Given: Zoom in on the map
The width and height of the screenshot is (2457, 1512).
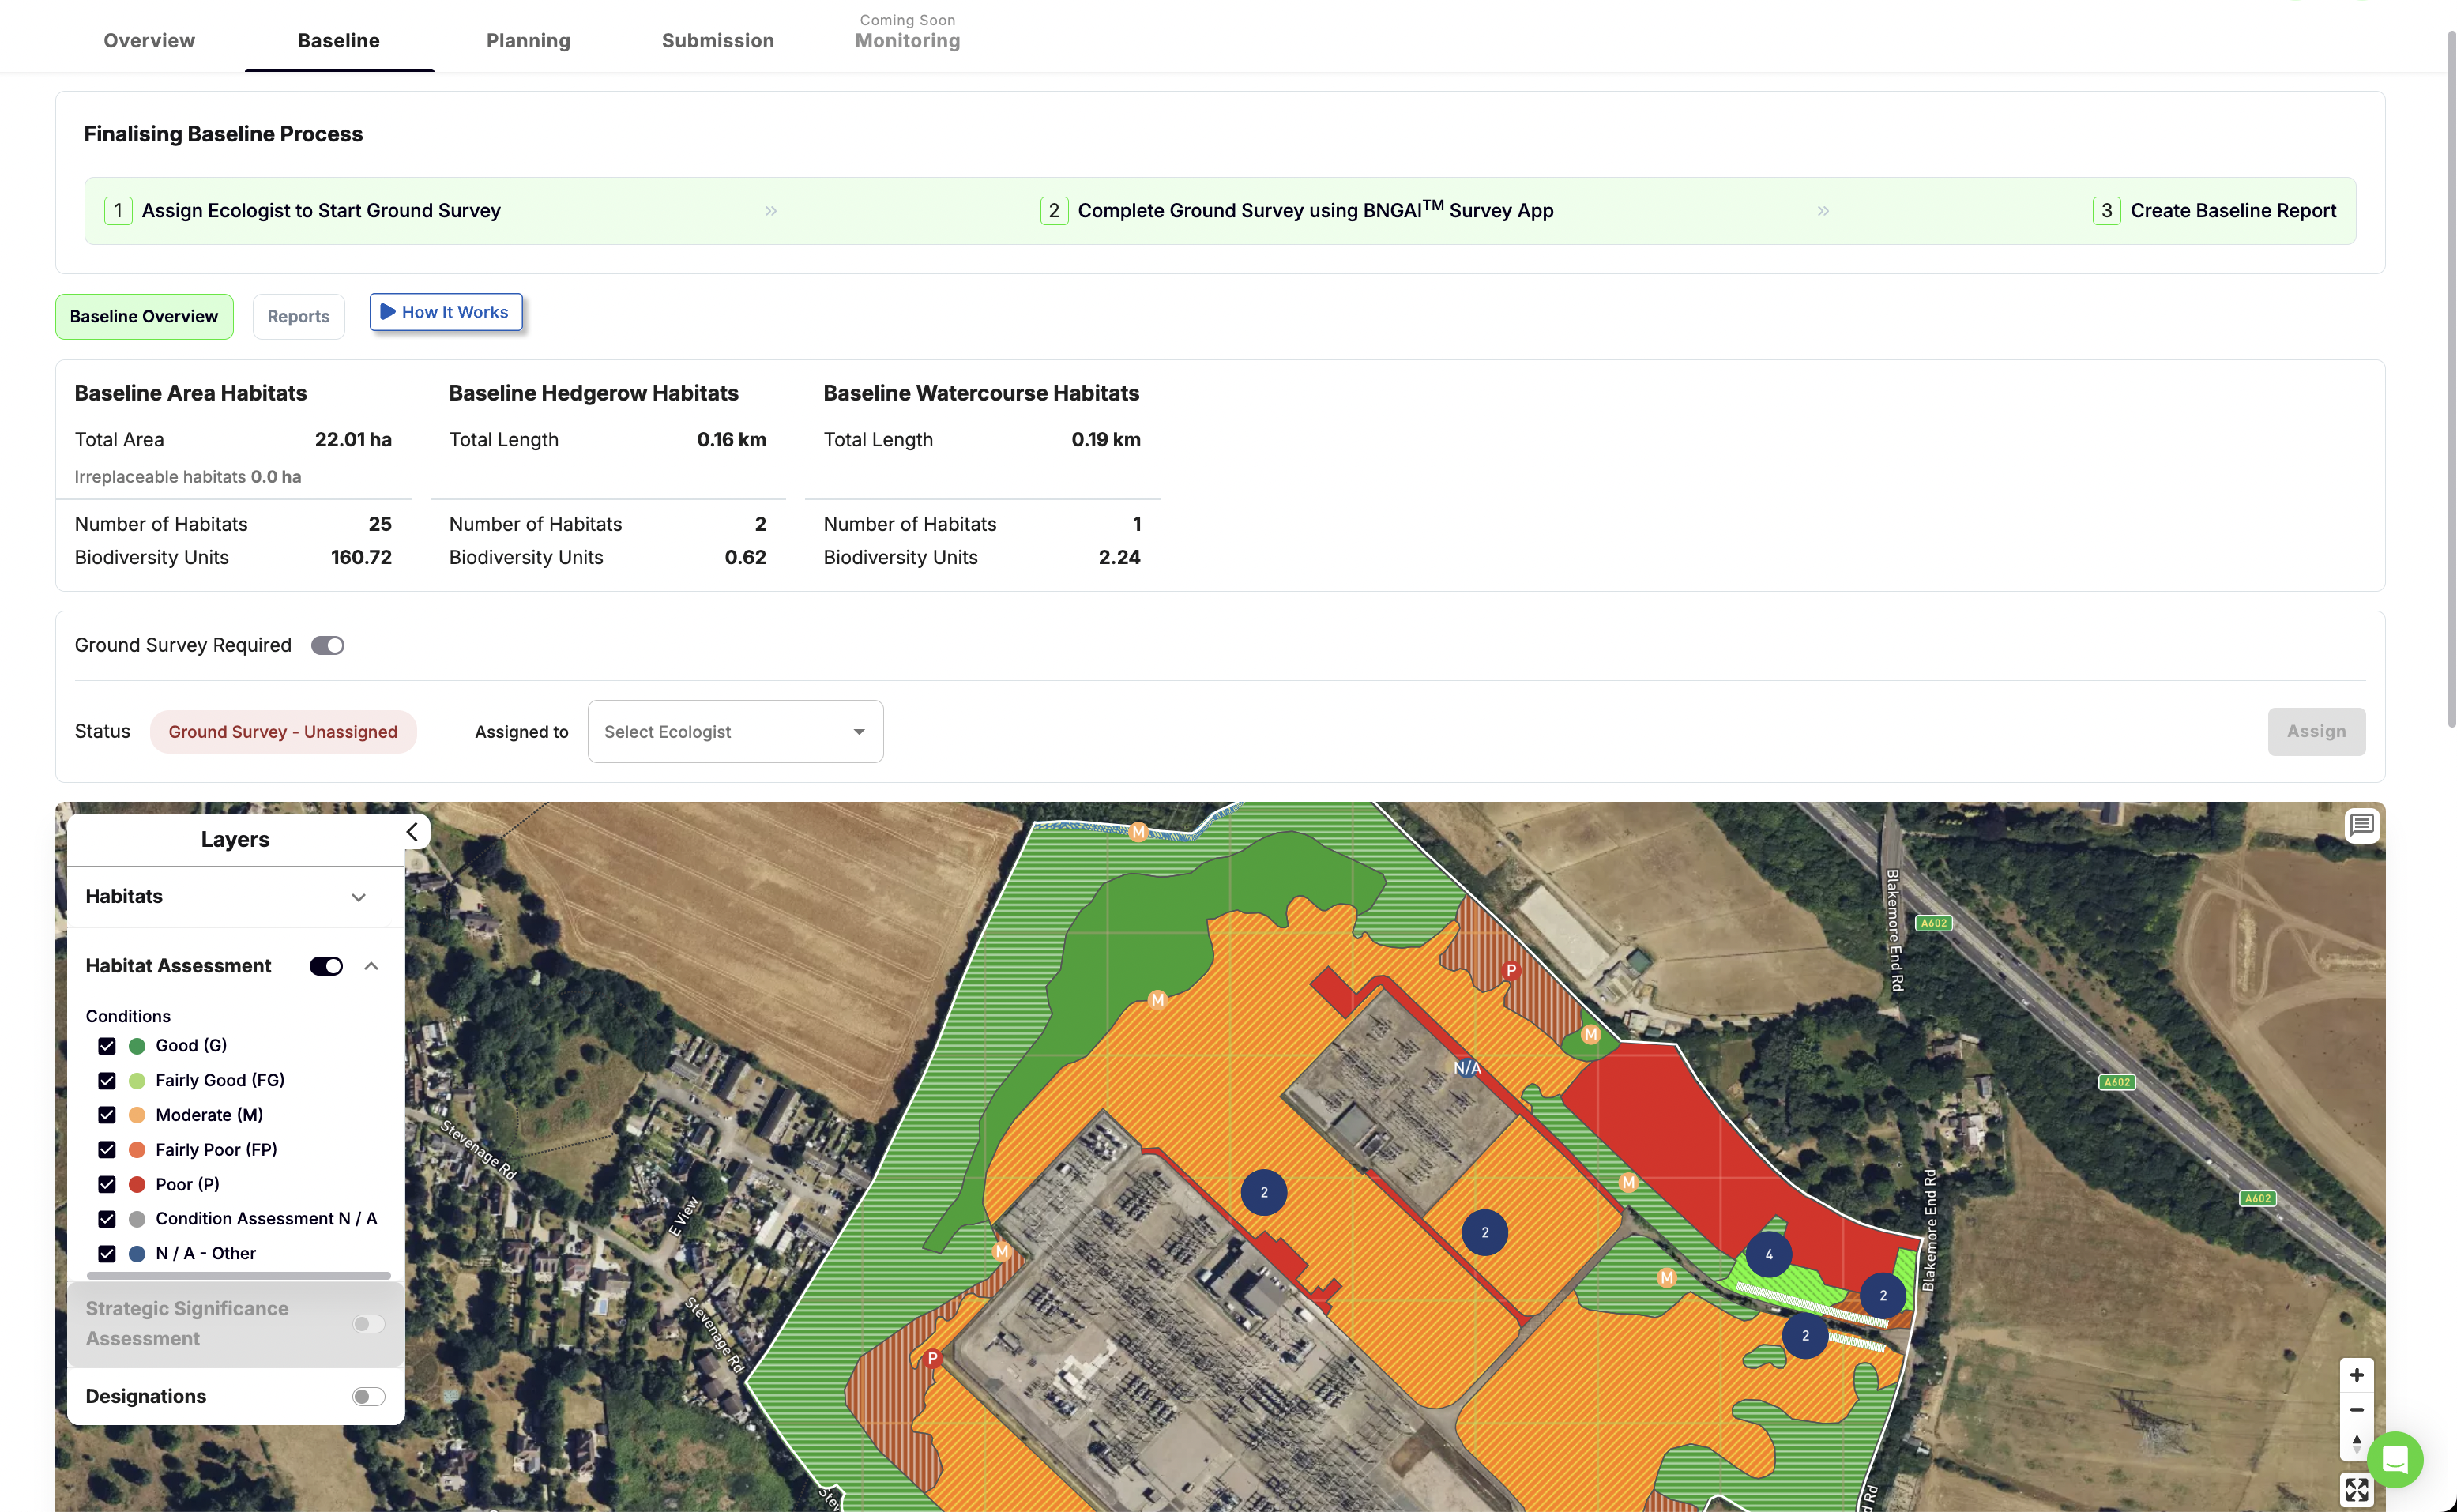Looking at the screenshot, I should (x=2356, y=1375).
